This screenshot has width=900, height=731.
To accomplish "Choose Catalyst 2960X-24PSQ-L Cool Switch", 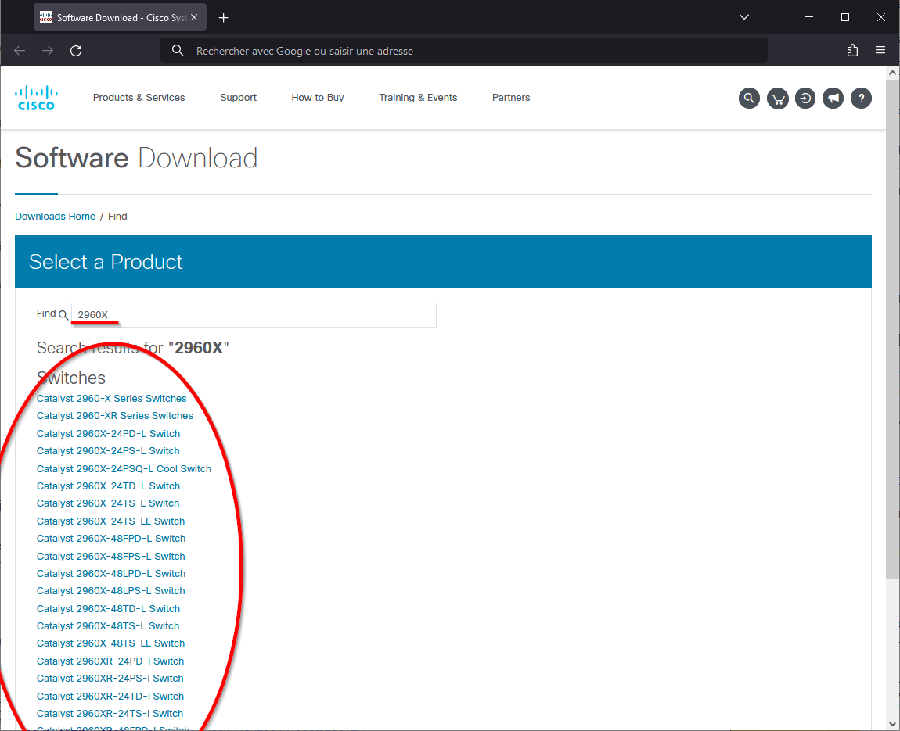I will pyautogui.click(x=124, y=469).
